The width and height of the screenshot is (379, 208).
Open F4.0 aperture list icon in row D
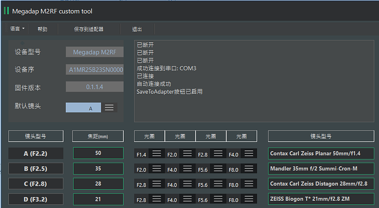pos(188,199)
